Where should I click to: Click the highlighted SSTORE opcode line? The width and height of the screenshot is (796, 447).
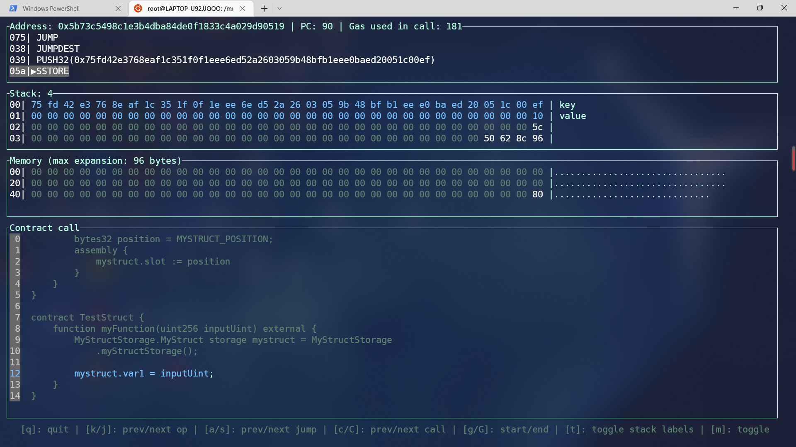[x=39, y=71]
